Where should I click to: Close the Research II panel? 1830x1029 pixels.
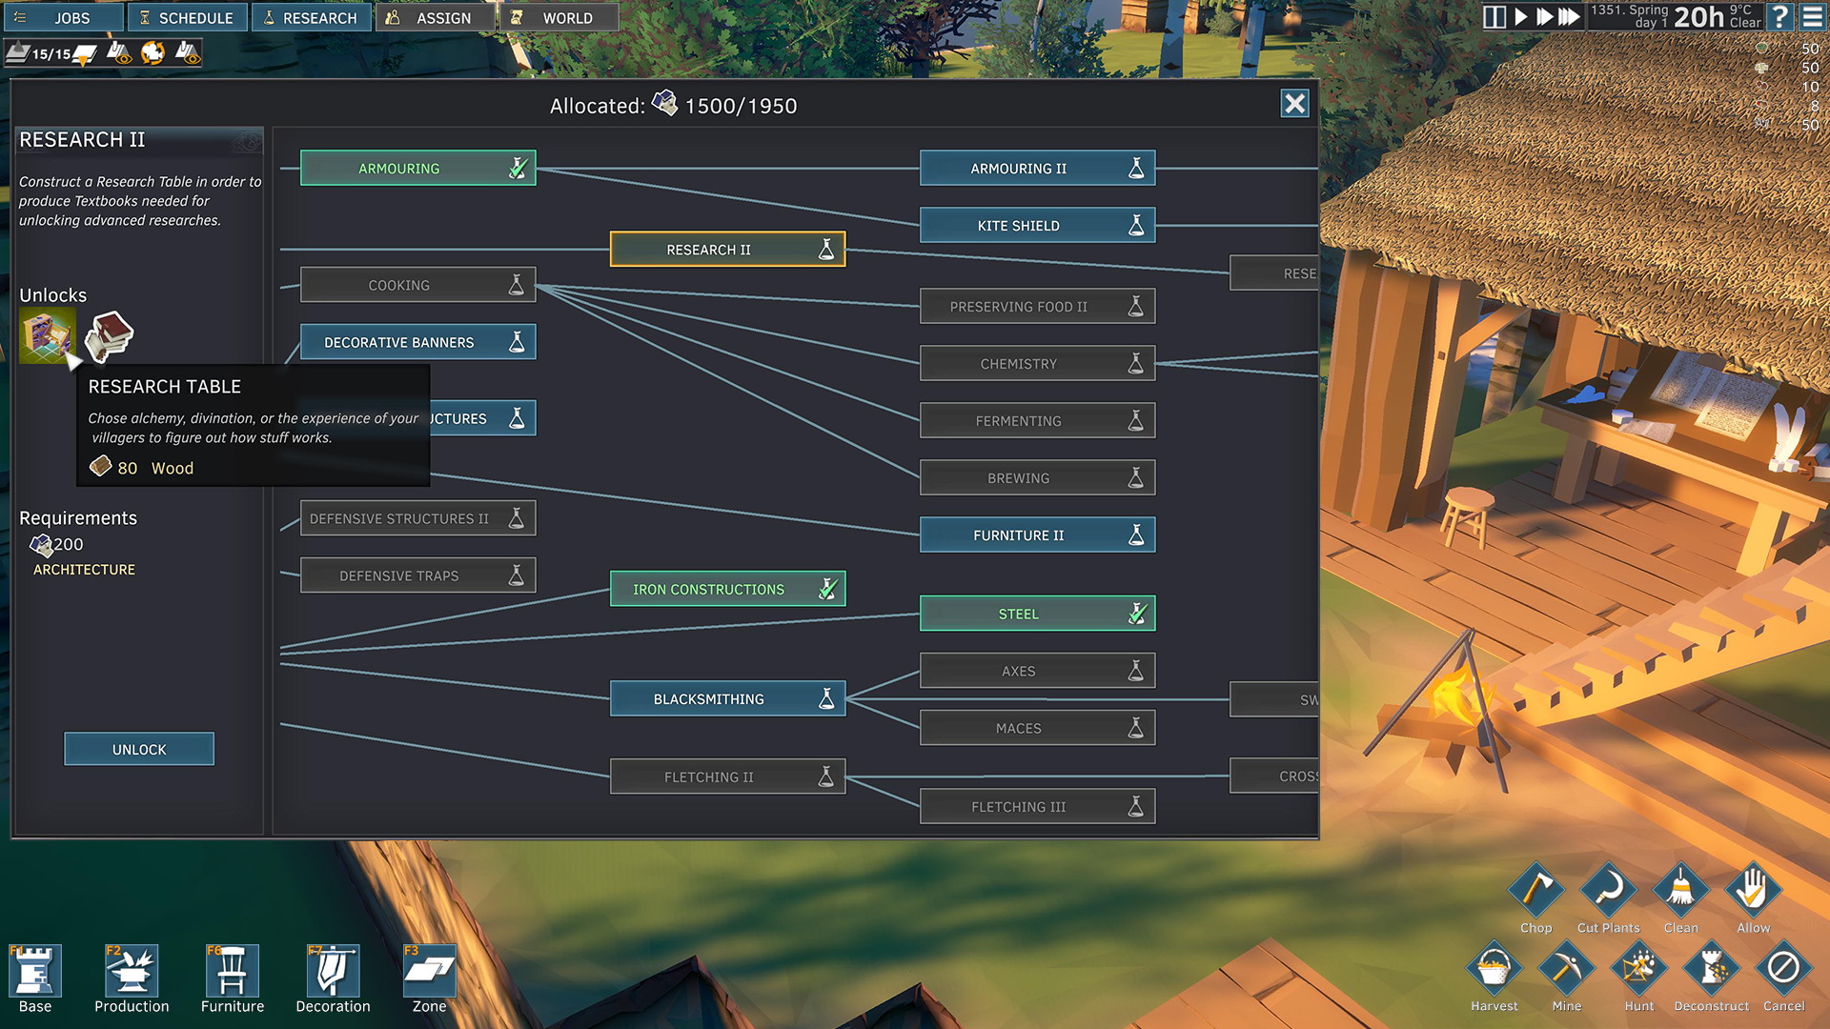click(1293, 103)
